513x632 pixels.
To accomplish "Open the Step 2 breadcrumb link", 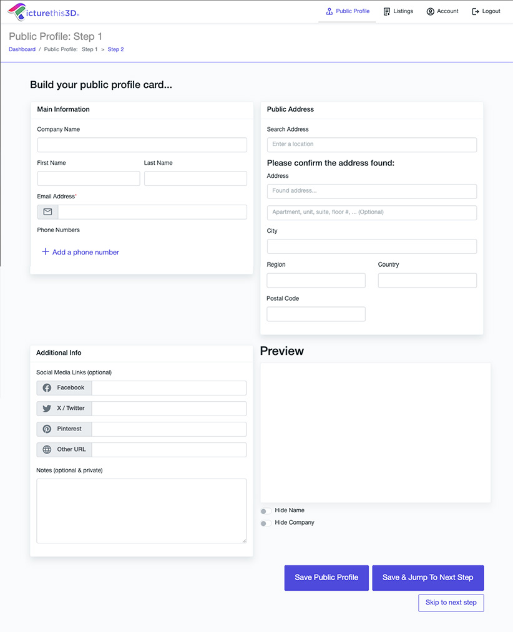I will pyautogui.click(x=115, y=49).
